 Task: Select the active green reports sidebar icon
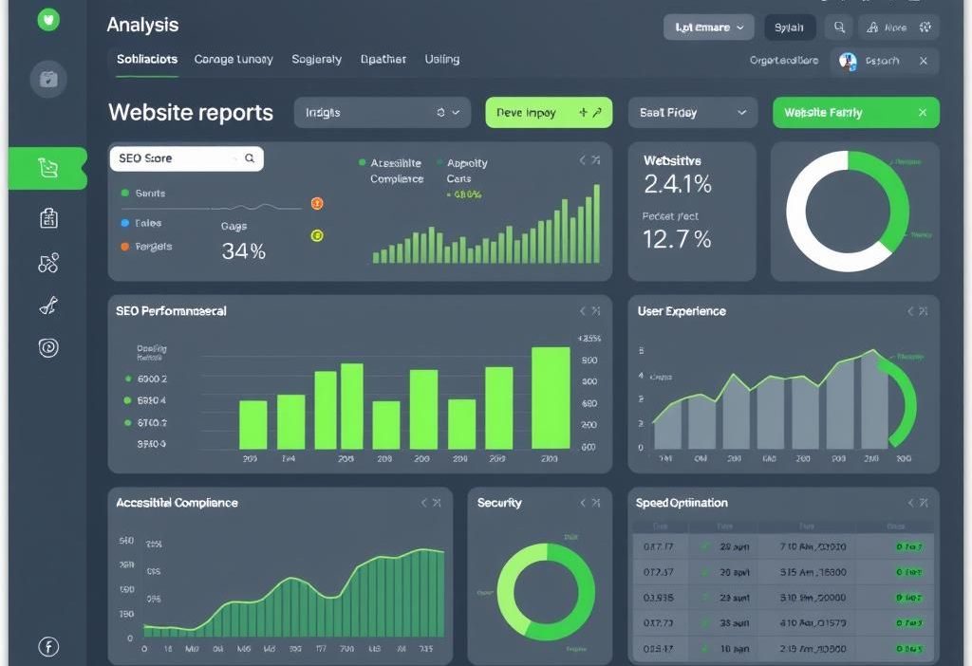coord(48,168)
